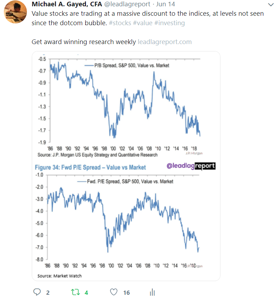Click the green retweet count 4
Screen dimensions: 277x300
tap(86, 293)
